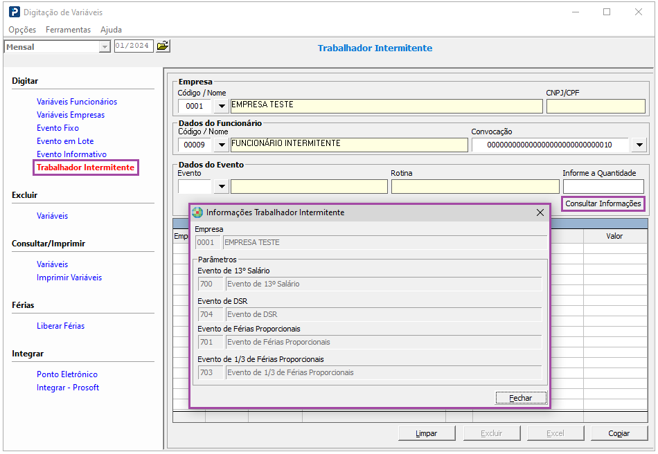The height and width of the screenshot is (454, 658).
Task: Click the Copiar button
Action: pos(619,433)
